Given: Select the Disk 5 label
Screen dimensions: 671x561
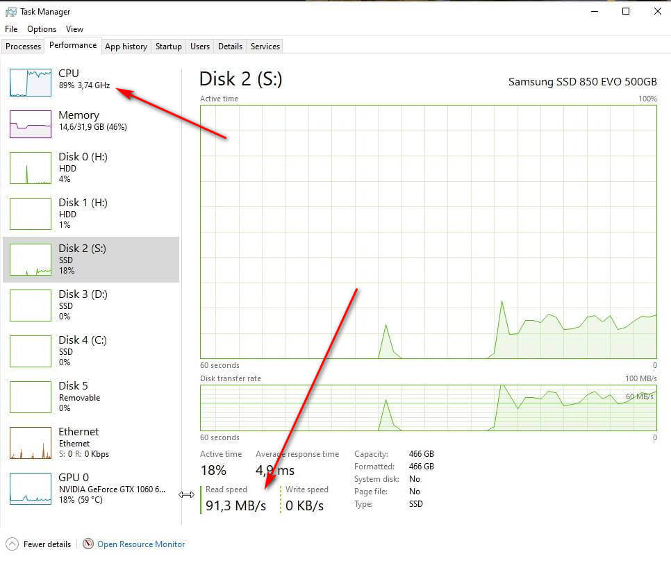Looking at the screenshot, I should (x=73, y=386).
